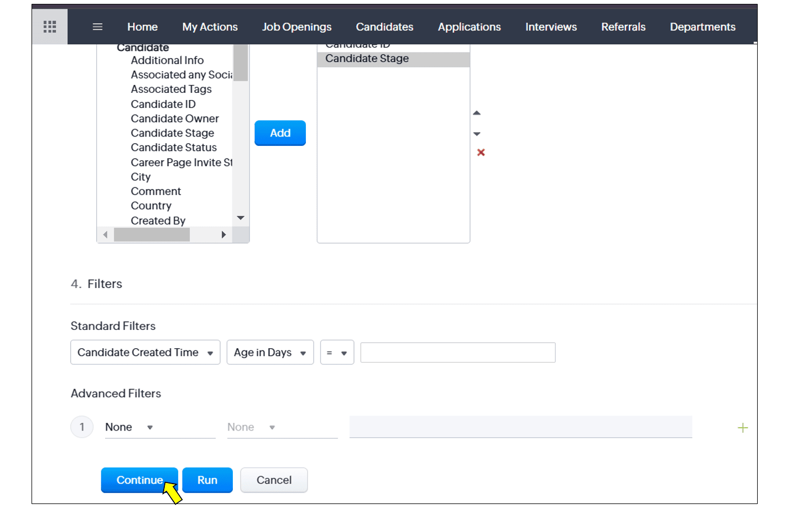Screen dimensions: 787x509
Task: Click the vertical scrollbar thumb in field list
Action: 241,62
